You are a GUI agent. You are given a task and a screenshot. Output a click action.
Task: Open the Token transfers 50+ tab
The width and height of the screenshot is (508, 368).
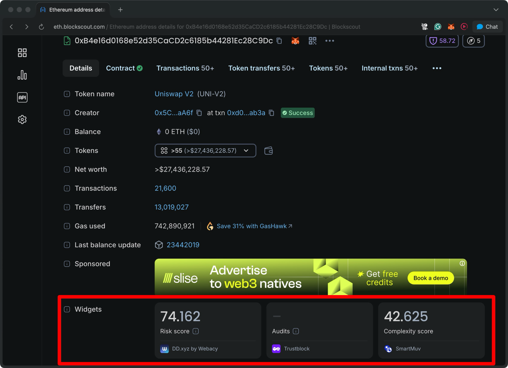pos(261,68)
